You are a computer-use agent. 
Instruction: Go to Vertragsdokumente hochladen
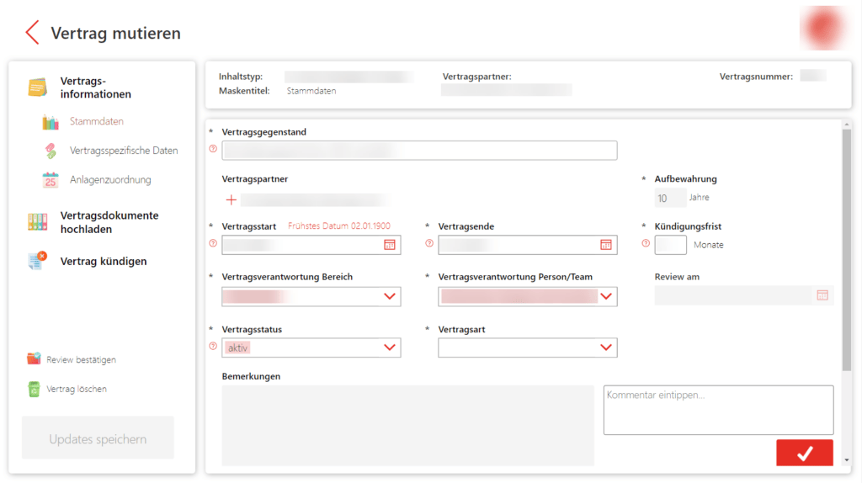coord(109,222)
